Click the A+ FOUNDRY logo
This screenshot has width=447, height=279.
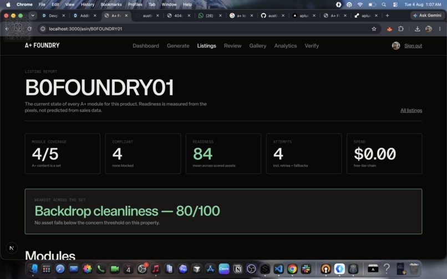click(x=42, y=45)
